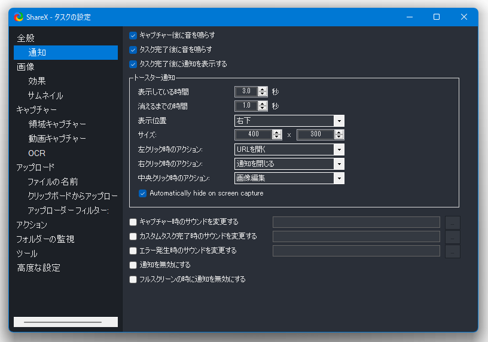
Task: Click キャプチャー時のサウンド path text field
Action: click(x=356, y=222)
